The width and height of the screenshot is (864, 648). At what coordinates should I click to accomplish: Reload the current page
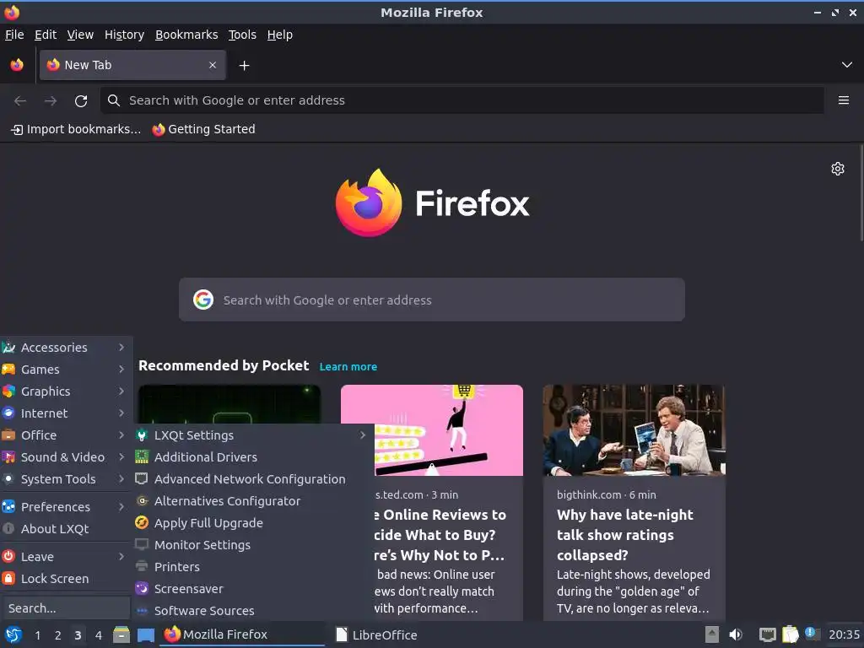click(x=81, y=101)
